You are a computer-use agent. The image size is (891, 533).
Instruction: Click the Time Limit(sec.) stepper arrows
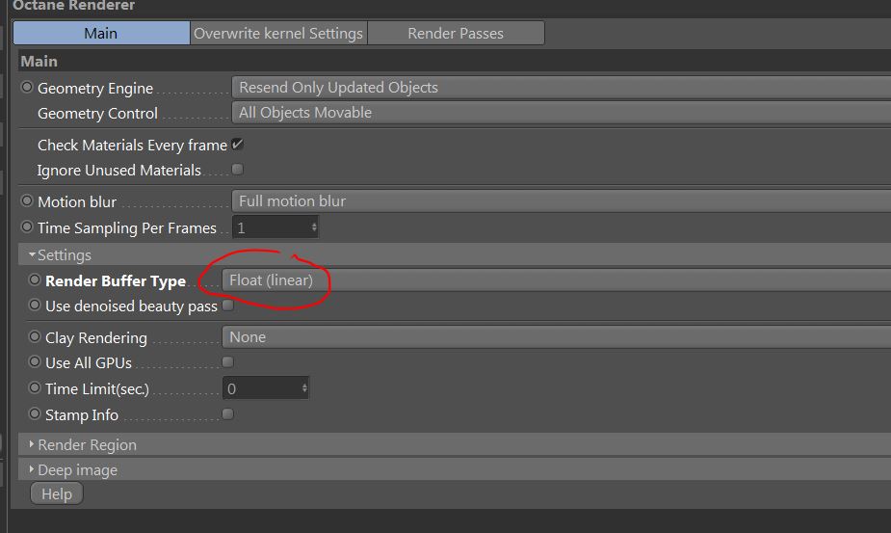pos(304,388)
